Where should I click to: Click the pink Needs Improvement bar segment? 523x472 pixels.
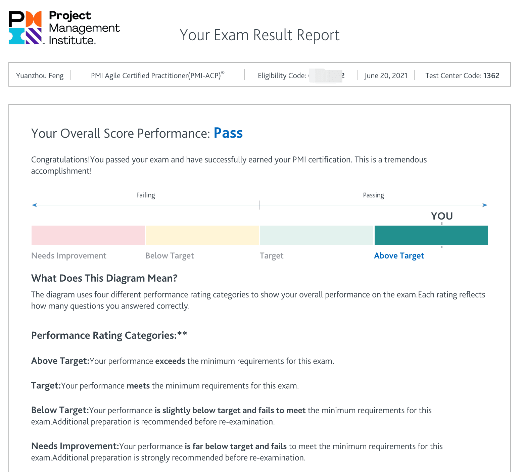pyautogui.click(x=88, y=235)
